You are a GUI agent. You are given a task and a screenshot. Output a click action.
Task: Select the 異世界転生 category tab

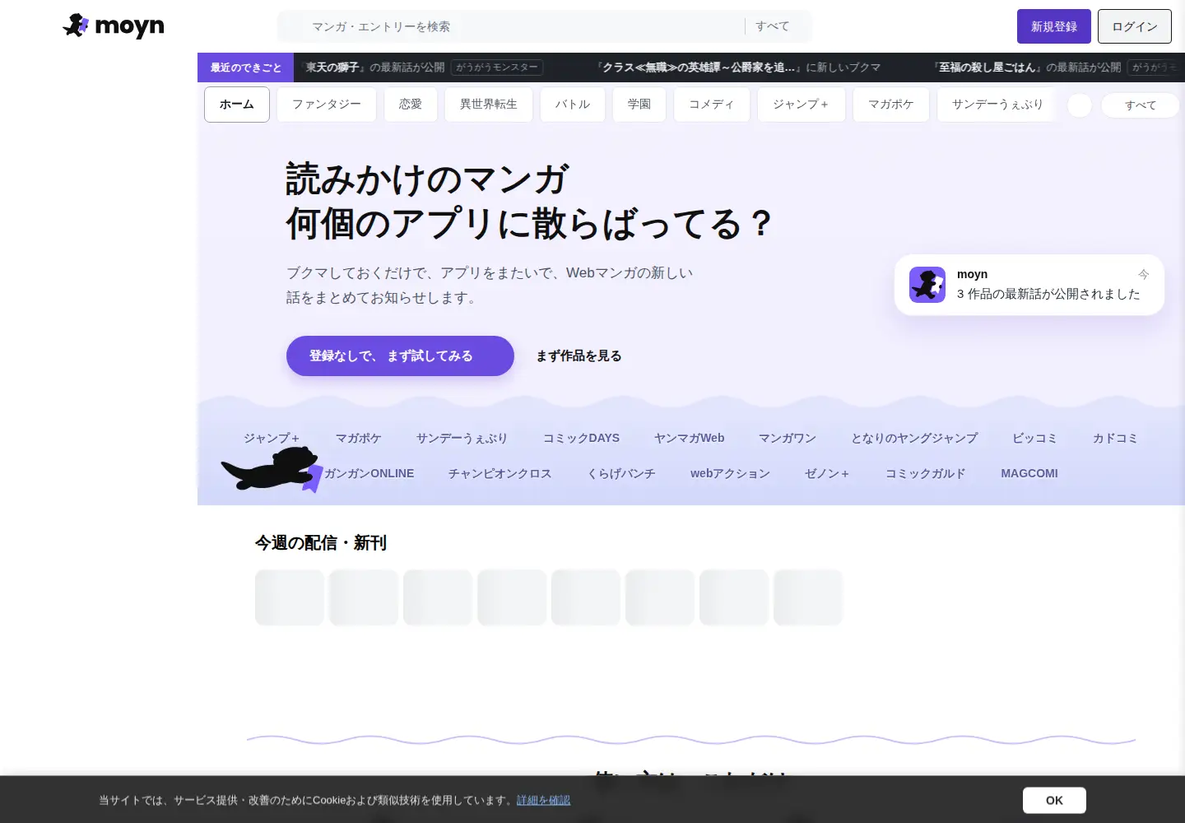click(489, 105)
